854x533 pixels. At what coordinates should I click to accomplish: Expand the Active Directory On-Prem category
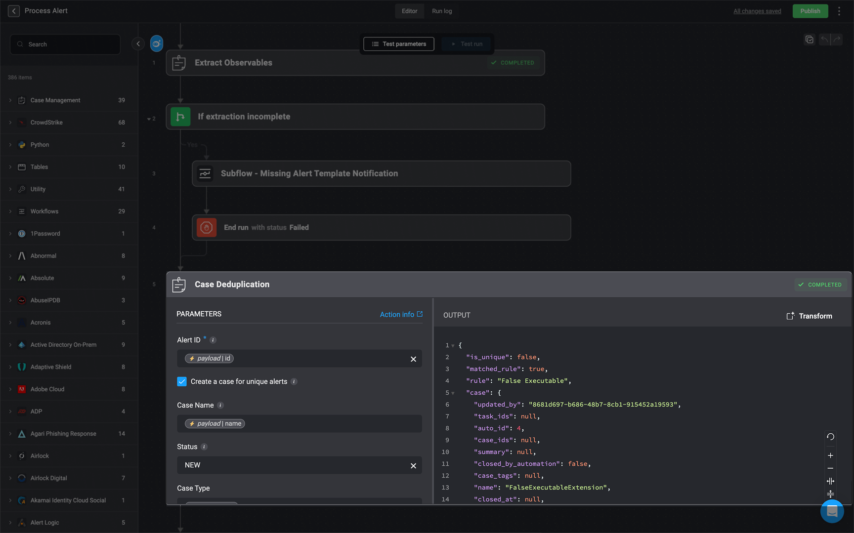[x=10, y=345]
